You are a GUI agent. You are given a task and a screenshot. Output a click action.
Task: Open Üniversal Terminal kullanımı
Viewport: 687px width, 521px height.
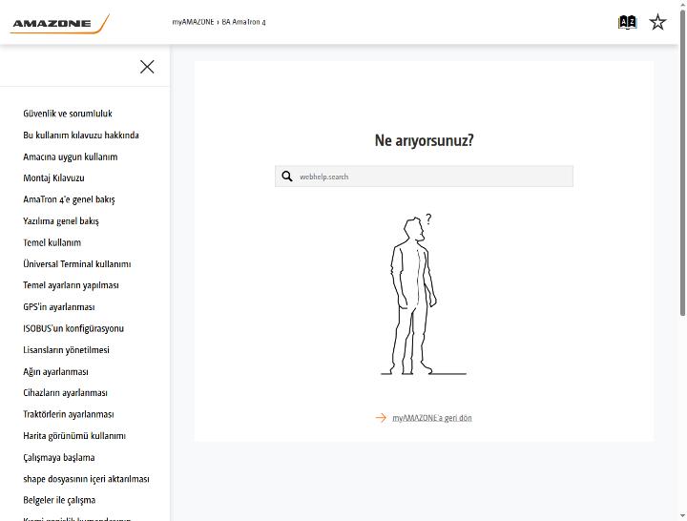[76, 263]
